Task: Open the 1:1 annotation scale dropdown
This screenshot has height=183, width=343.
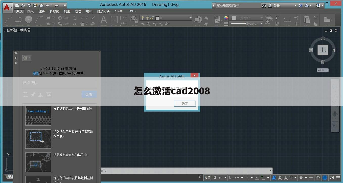Action: (293, 178)
